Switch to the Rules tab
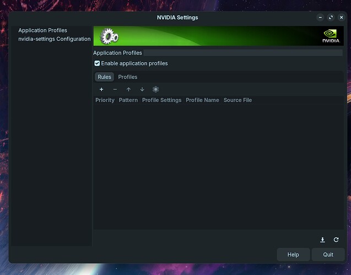The width and height of the screenshot is (351, 275). pyautogui.click(x=104, y=77)
